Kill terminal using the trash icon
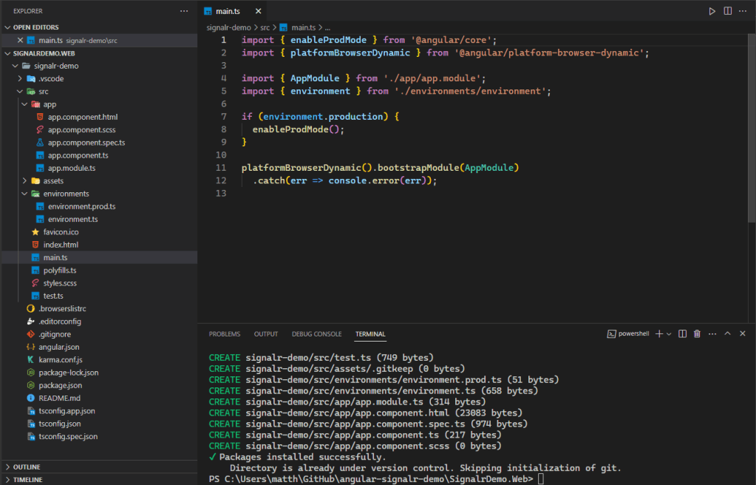Image resolution: width=756 pixels, height=485 pixels. [x=697, y=334]
